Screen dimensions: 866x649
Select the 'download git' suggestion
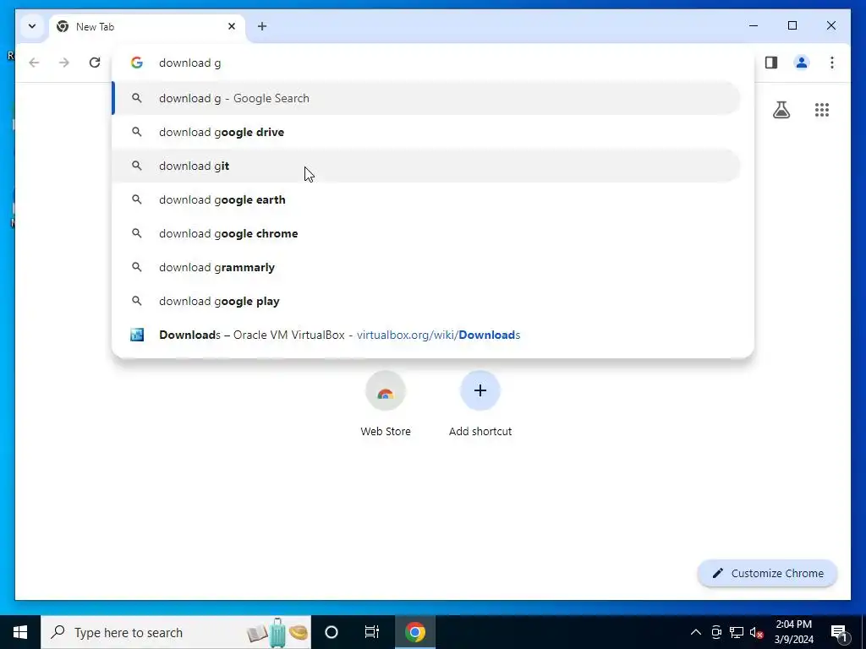[x=426, y=166]
